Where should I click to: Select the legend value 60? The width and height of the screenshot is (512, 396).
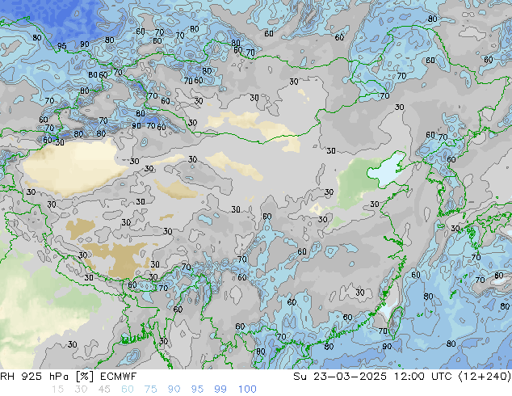coord(128,390)
